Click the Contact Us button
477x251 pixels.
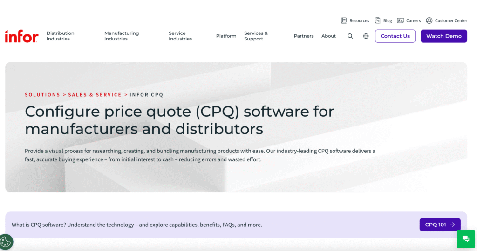pos(395,36)
